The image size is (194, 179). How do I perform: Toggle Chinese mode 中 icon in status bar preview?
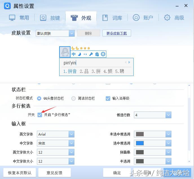(74, 54)
